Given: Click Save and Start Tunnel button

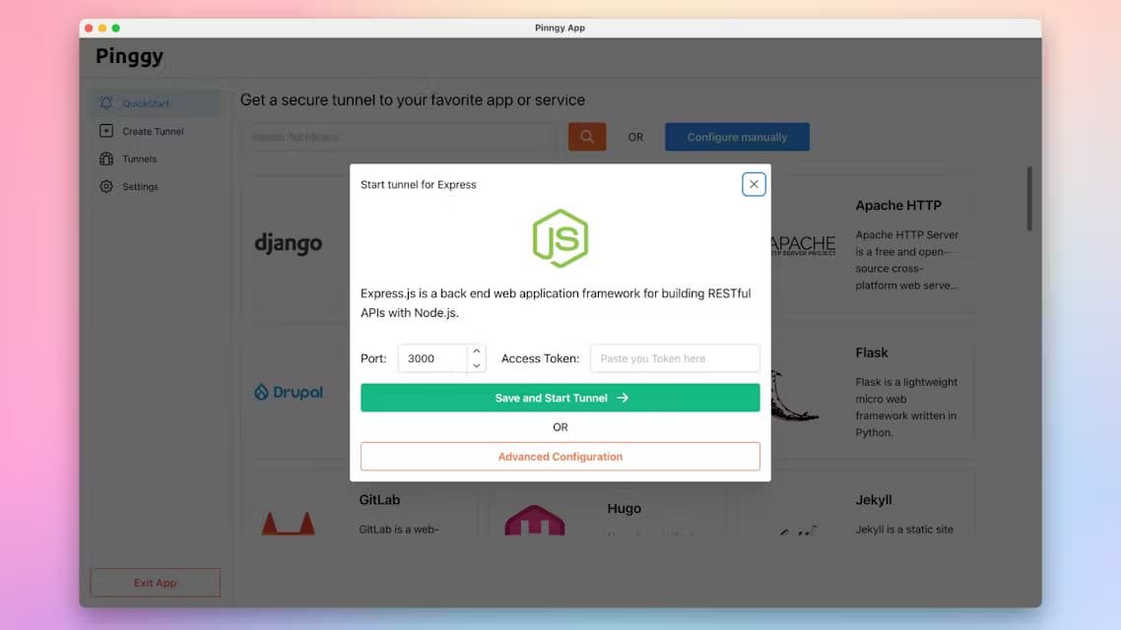Looking at the screenshot, I should 560,398.
